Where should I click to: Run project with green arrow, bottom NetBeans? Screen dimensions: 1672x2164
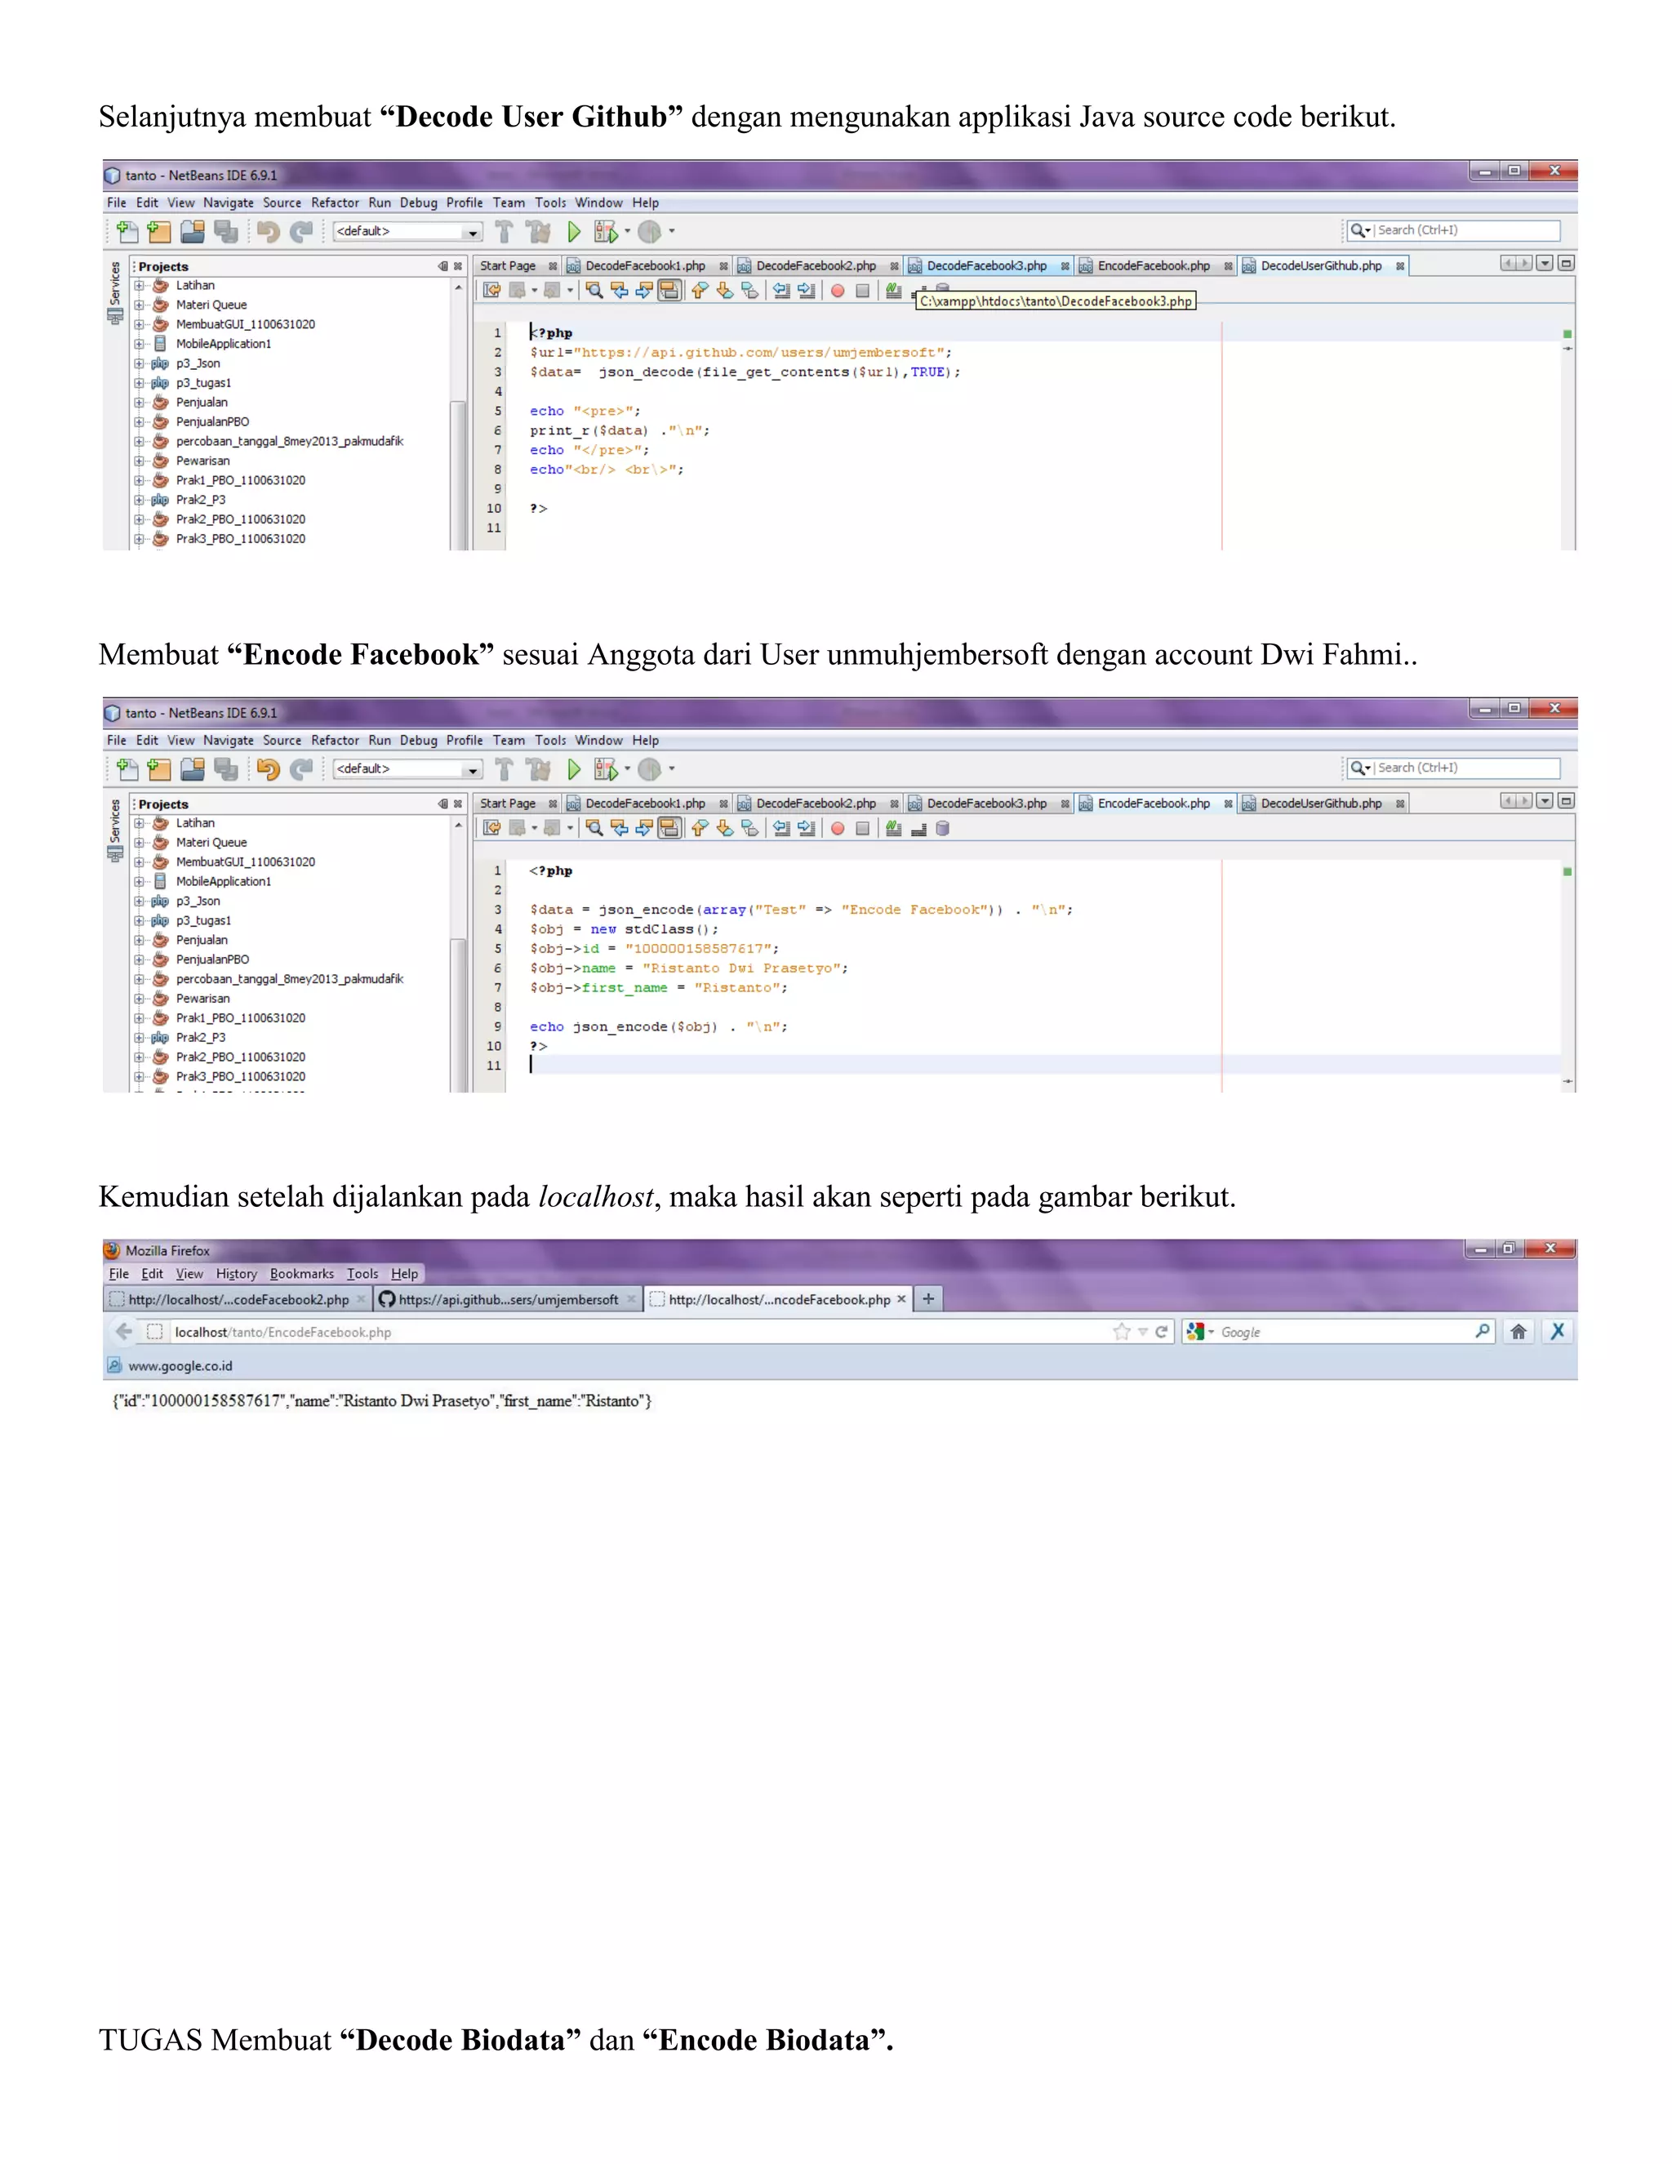tap(573, 769)
